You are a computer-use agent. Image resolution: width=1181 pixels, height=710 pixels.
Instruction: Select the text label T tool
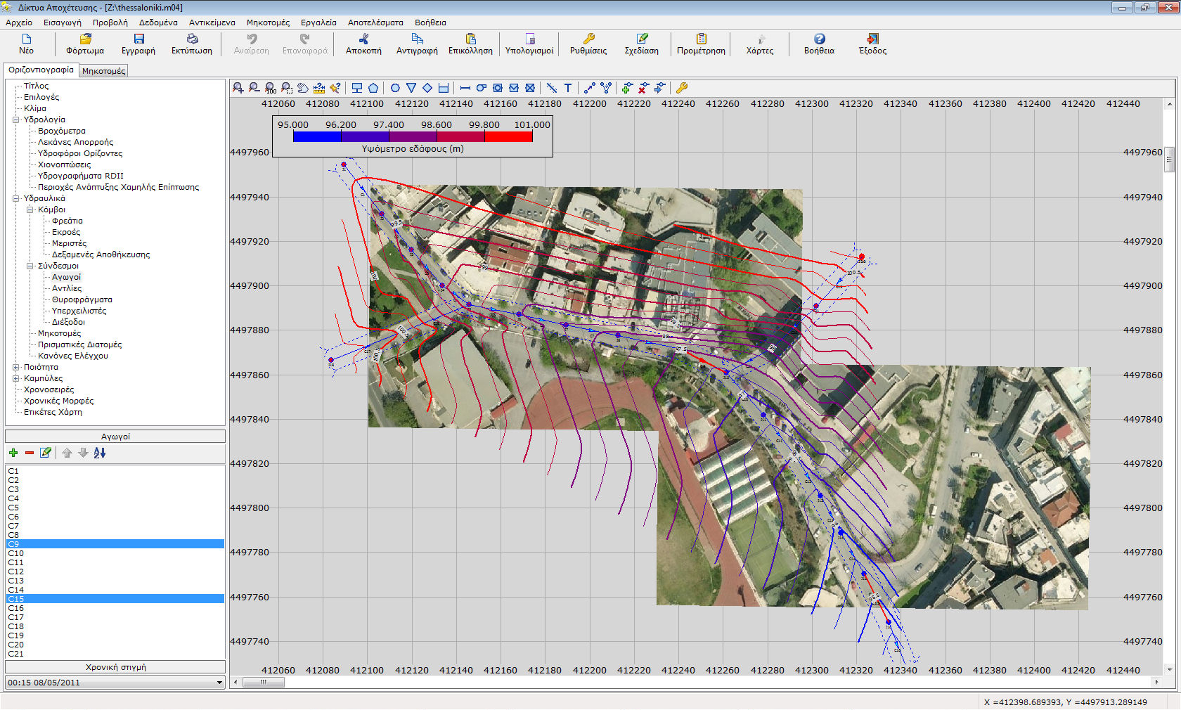pos(568,88)
